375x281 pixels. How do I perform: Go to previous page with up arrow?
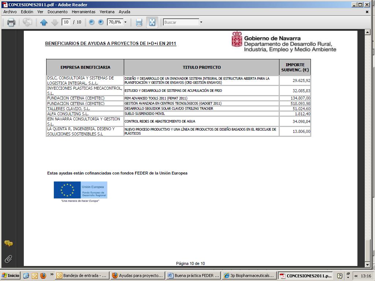pyautogui.click(x=44, y=22)
